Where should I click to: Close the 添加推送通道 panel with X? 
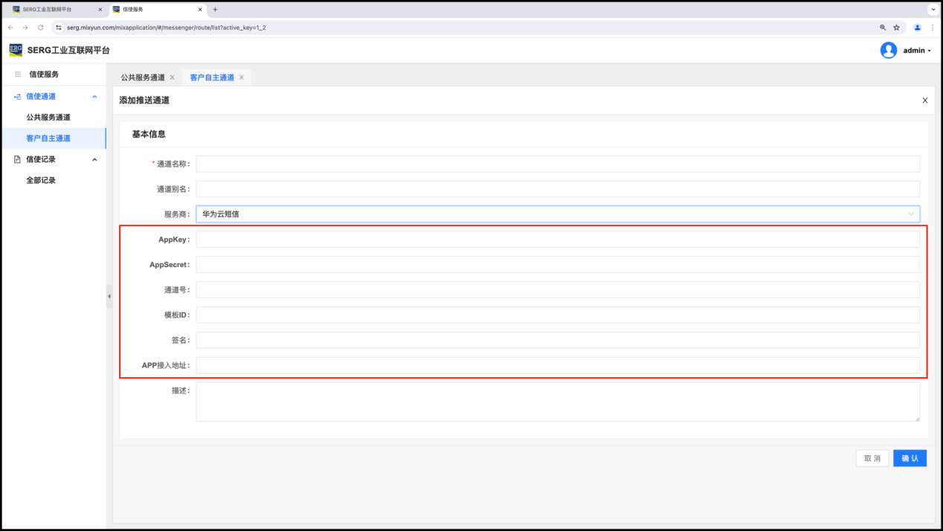[925, 100]
